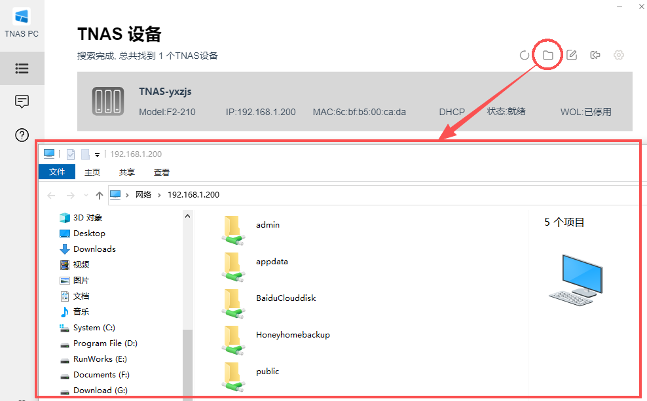647x401 pixels.
Task: Click the computer icon in Explorer title bar
Action: tap(49, 154)
